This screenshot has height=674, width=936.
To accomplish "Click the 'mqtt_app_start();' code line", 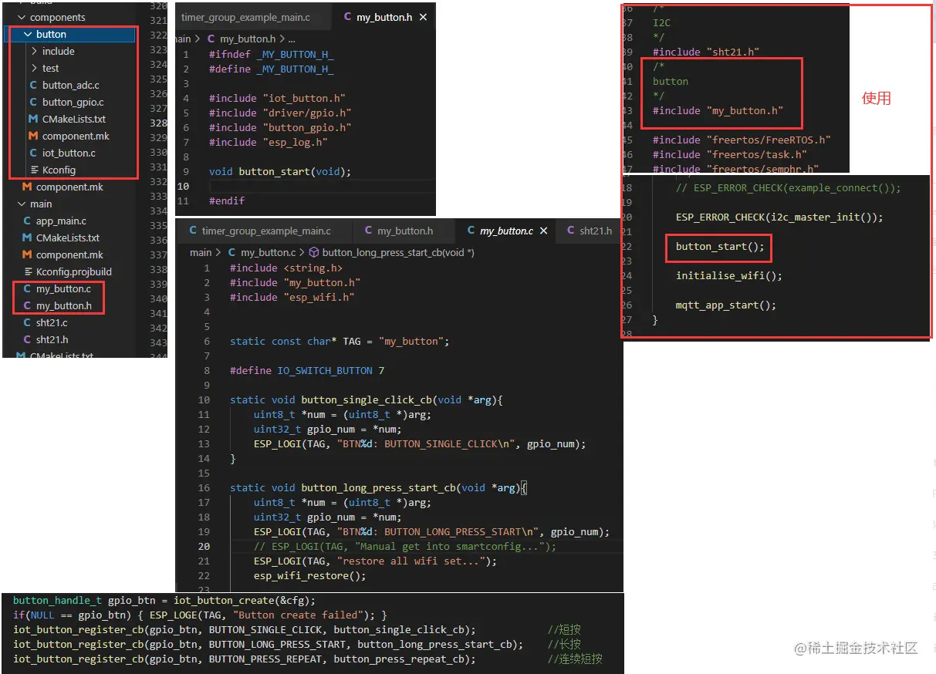I will (x=726, y=305).
